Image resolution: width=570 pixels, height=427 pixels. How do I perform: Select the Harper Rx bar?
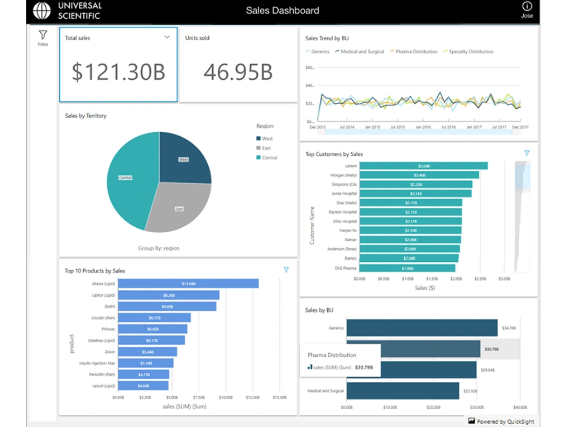[410, 230]
